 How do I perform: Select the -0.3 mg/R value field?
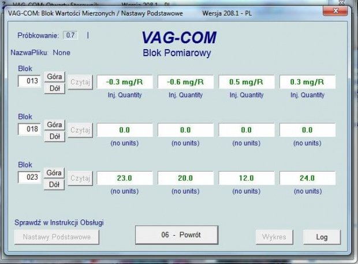[125, 82]
